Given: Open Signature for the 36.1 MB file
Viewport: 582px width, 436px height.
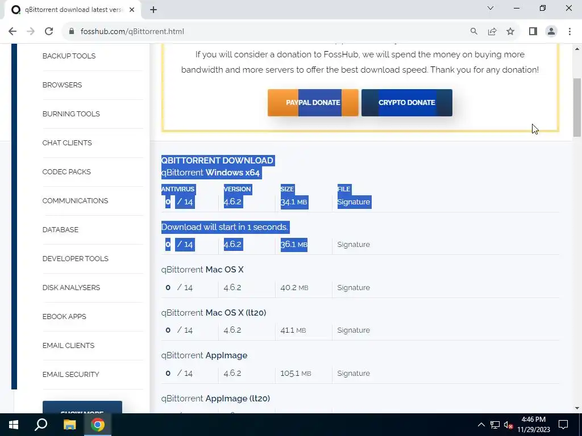Looking at the screenshot, I should (x=354, y=245).
